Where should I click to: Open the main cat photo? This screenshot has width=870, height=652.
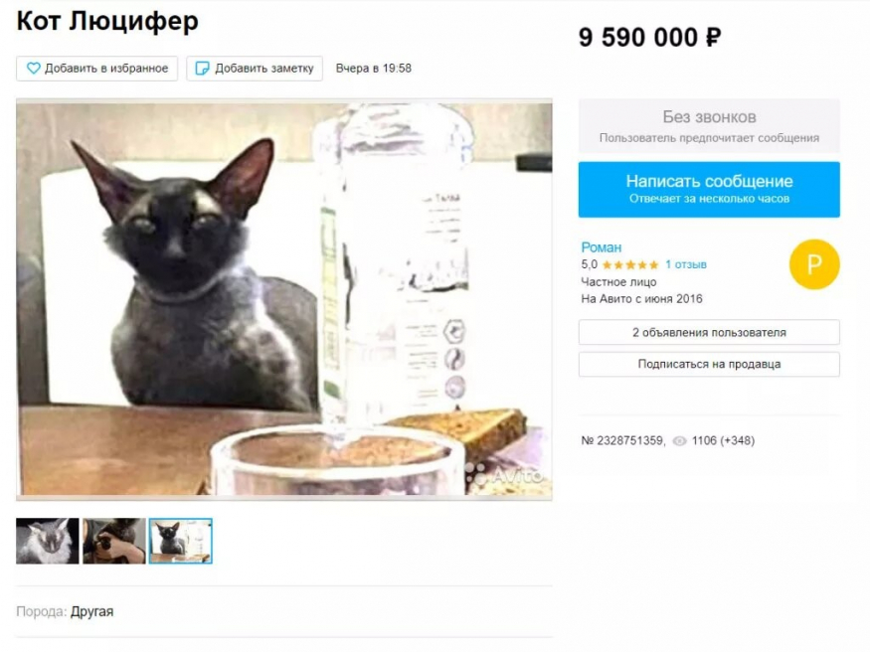[284, 299]
